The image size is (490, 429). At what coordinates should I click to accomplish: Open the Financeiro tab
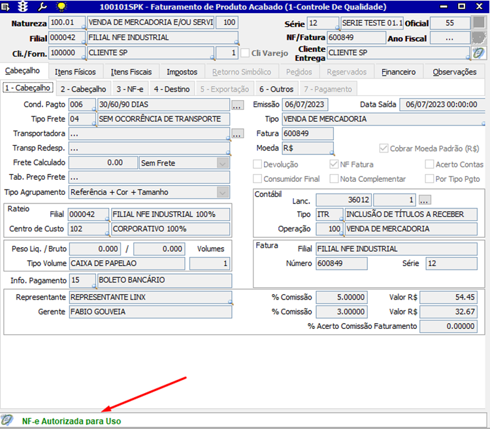pyautogui.click(x=399, y=72)
